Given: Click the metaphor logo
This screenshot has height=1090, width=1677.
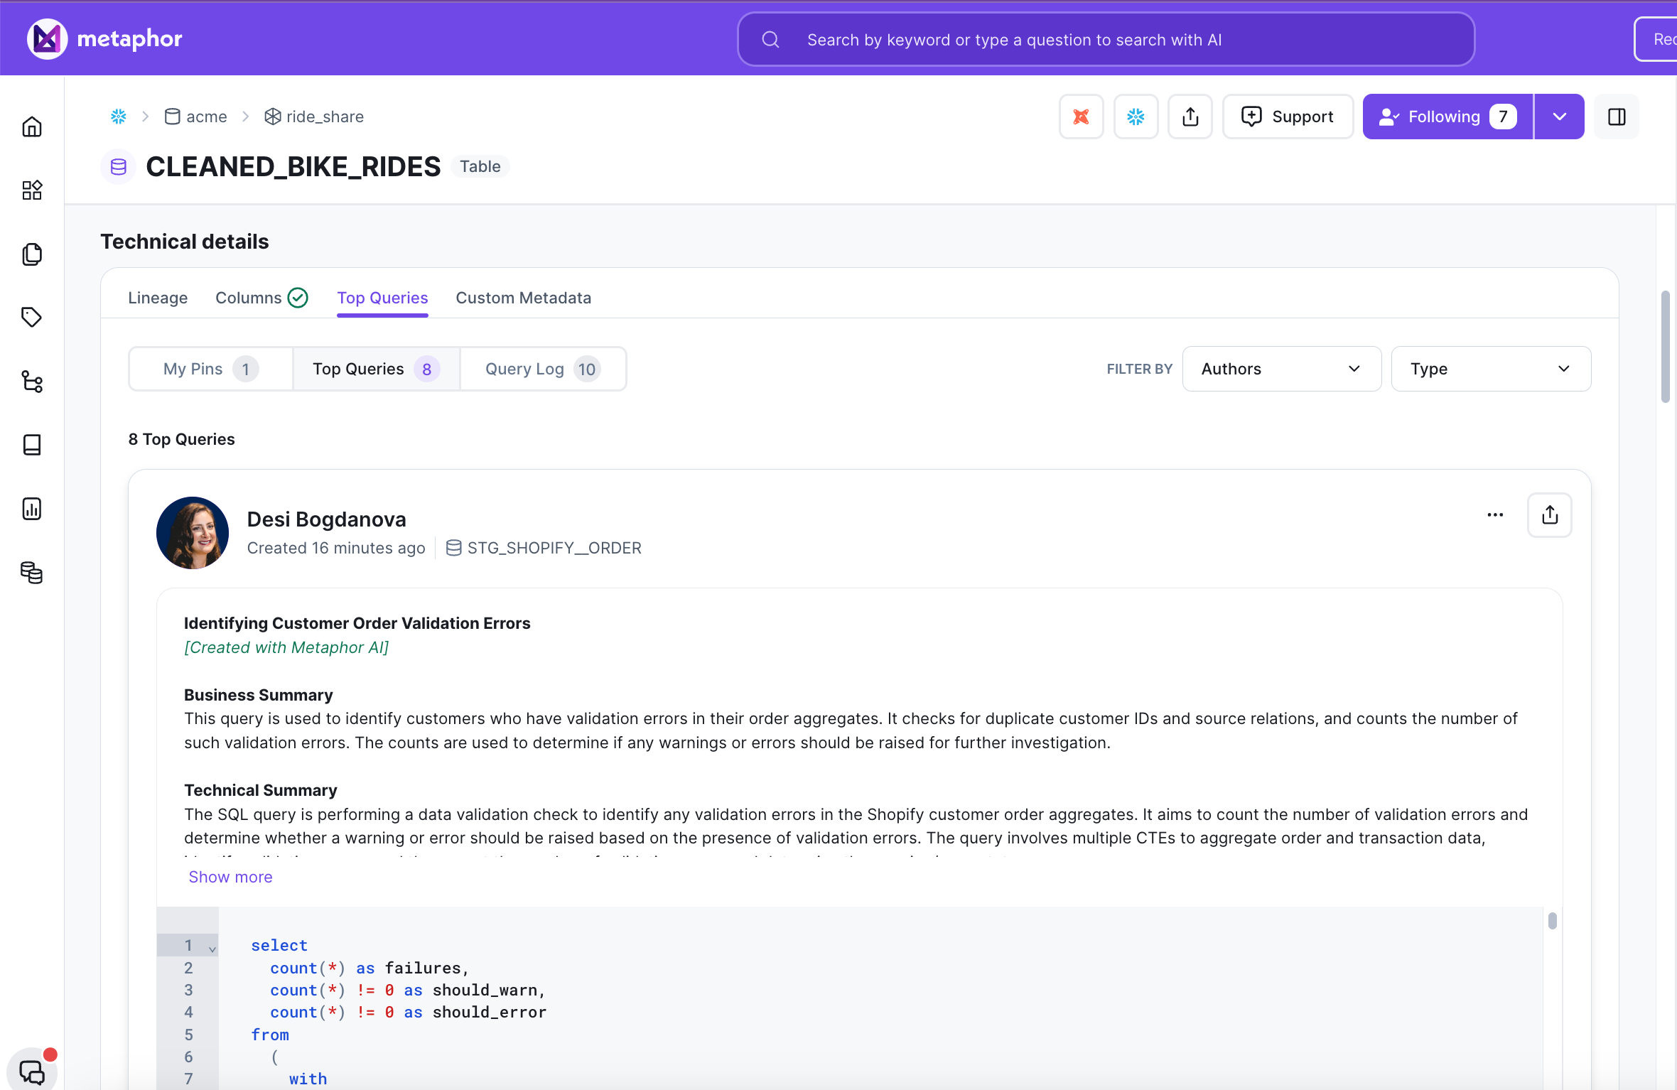Looking at the screenshot, I should point(105,38).
